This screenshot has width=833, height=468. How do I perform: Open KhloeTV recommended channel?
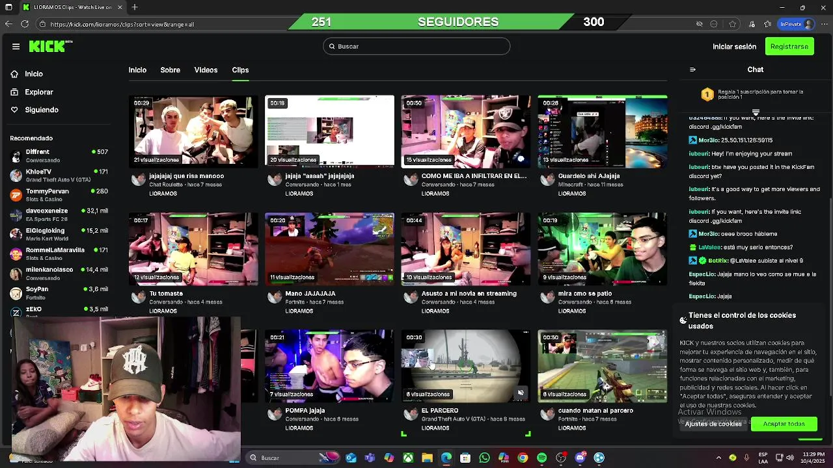point(59,175)
